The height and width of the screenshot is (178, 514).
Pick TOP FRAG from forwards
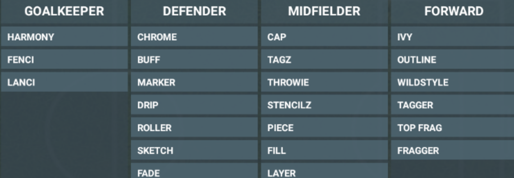[453, 128]
